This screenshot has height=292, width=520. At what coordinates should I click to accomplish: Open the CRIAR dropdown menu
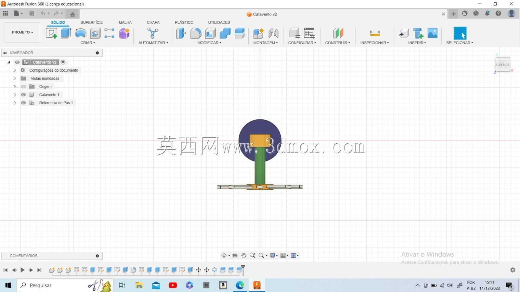pos(88,43)
